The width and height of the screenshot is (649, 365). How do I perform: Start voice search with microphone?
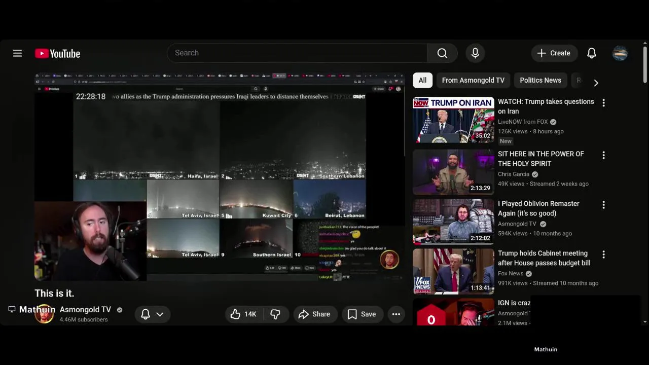coord(475,53)
